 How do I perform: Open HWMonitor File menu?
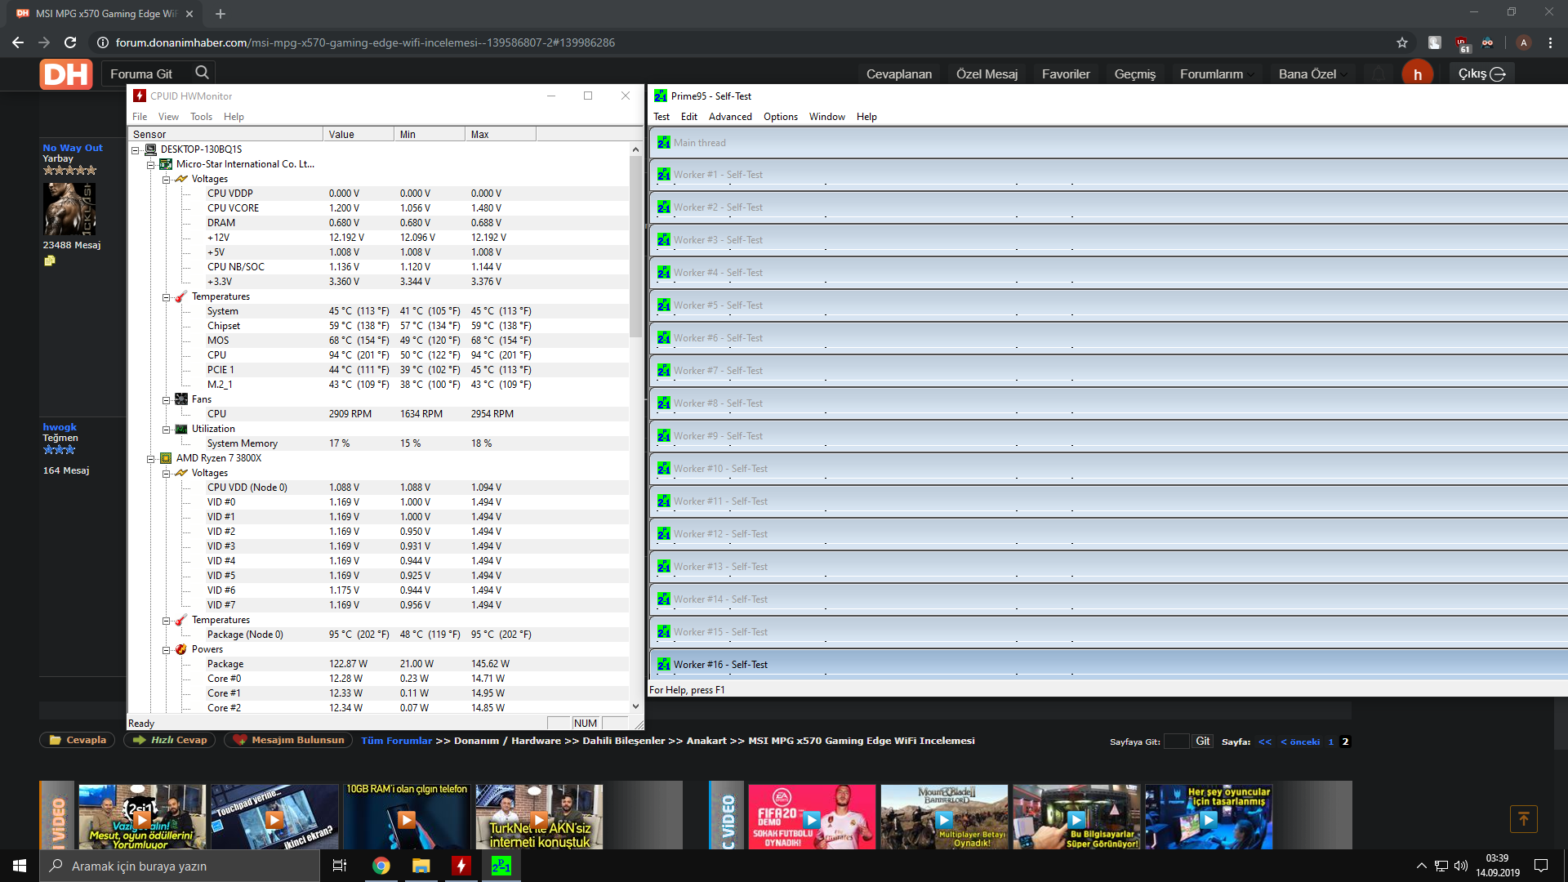(140, 117)
